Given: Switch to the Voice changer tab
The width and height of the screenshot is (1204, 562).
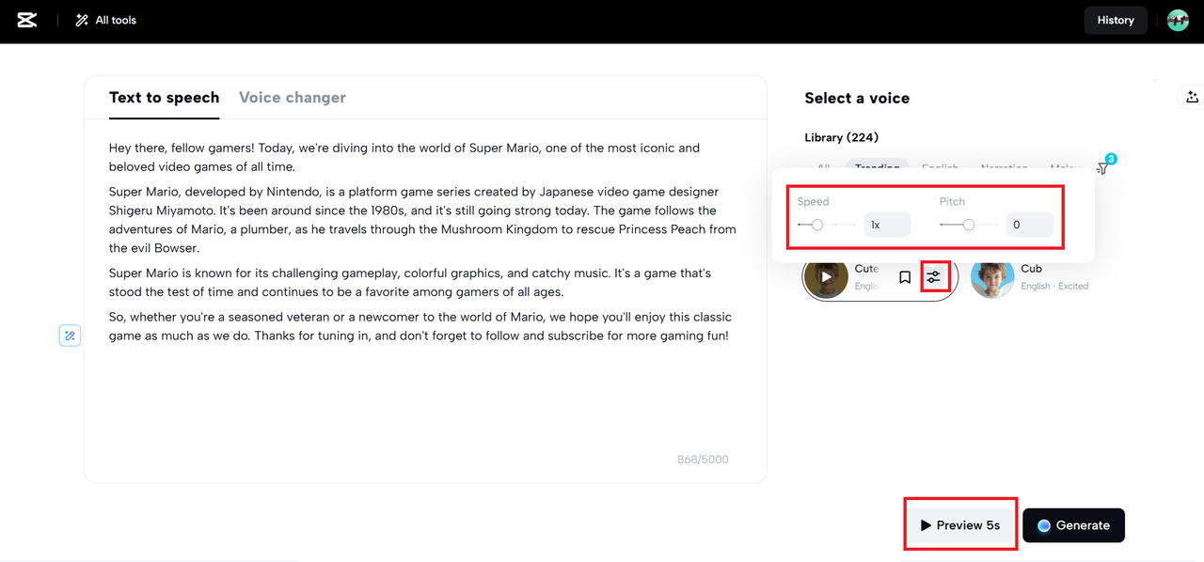Looking at the screenshot, I should coord(293,98).
